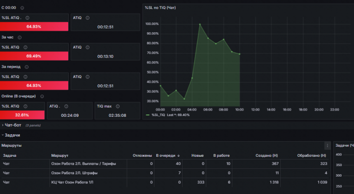Sort table by Создано (Н) column
The height and width of the screenshot is (194, 354).
click(266, 155)
